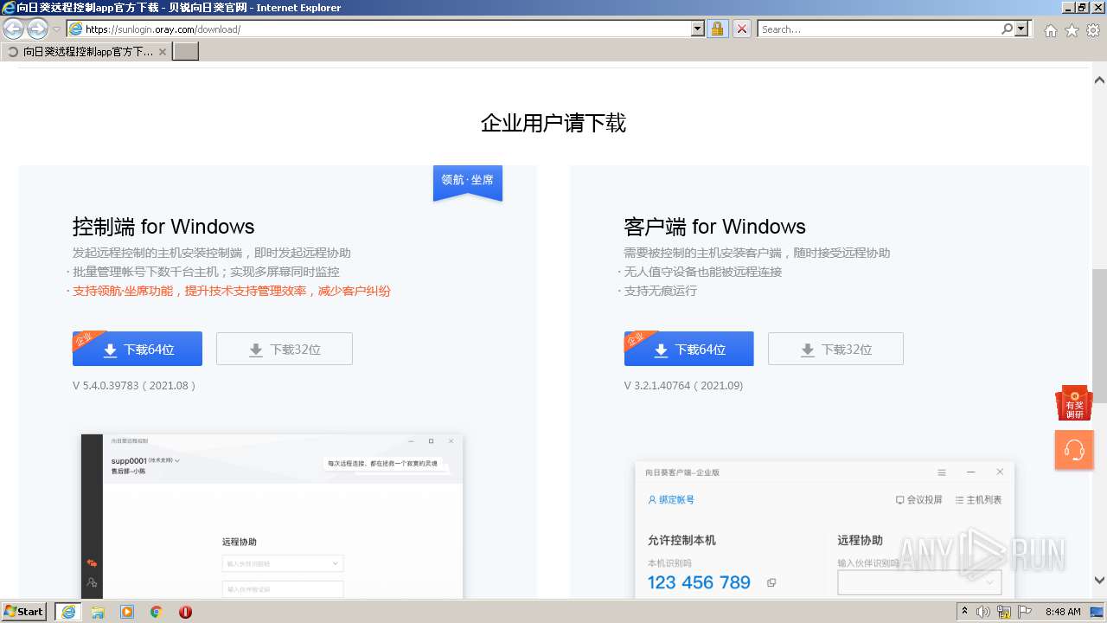Click the IE Search box

click(879, 29)
